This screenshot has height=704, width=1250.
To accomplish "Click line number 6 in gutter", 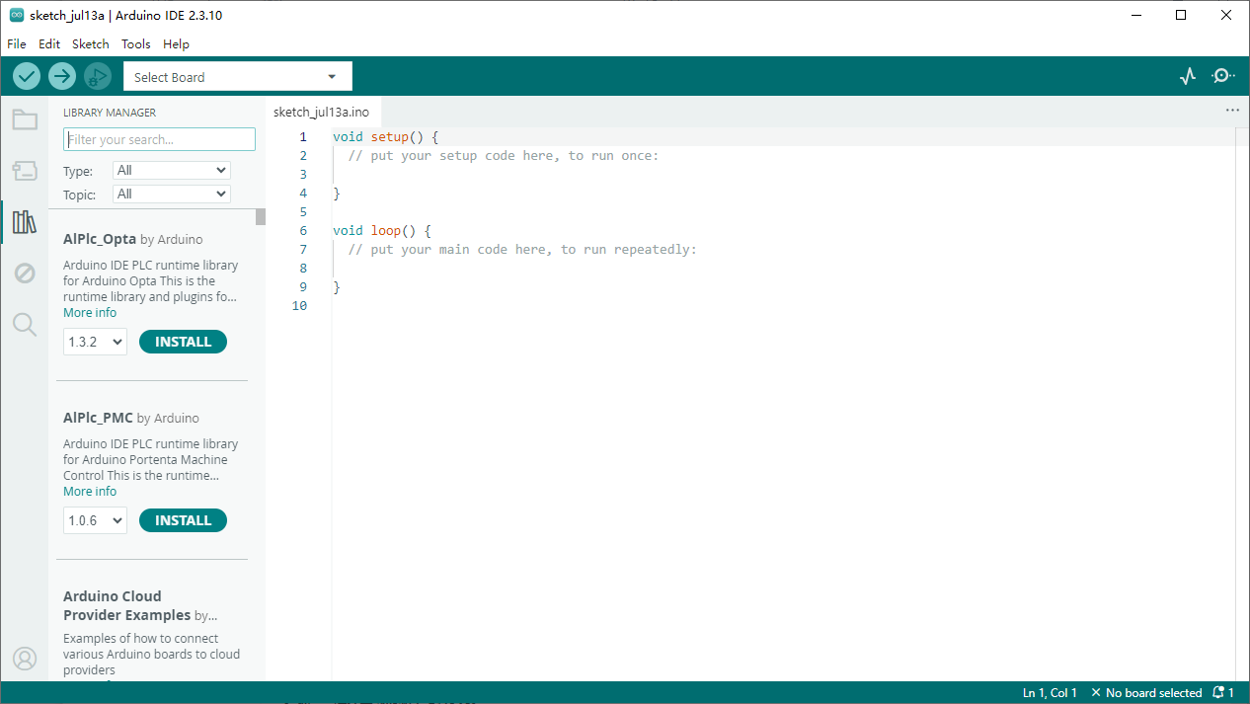I will click(303, 231).
